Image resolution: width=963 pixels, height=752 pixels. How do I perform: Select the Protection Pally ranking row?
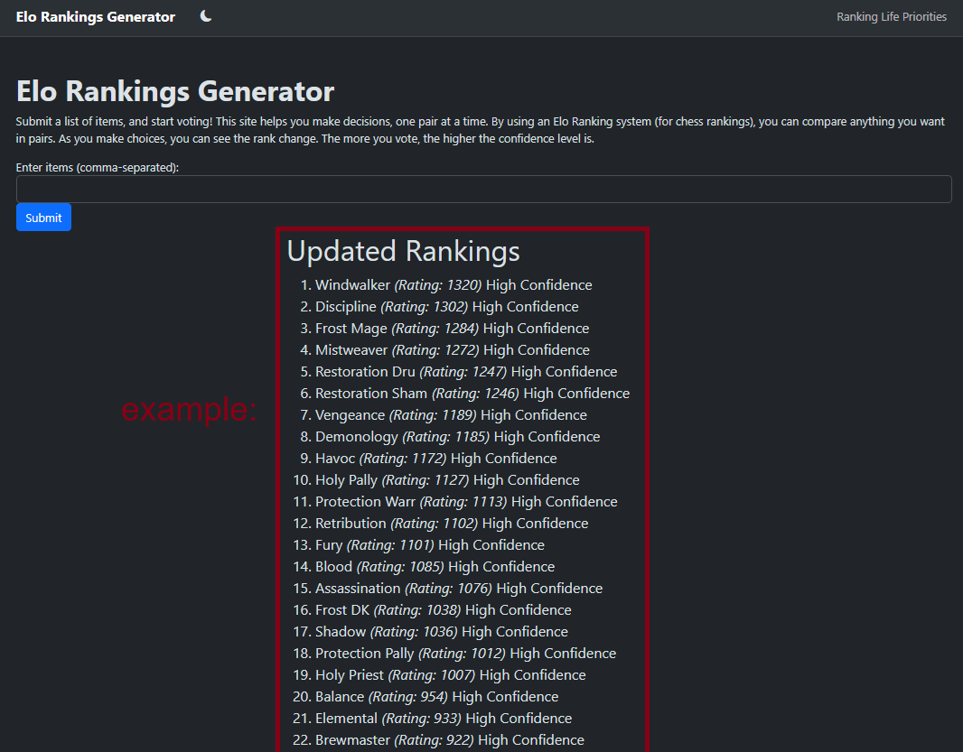pos(454,654)
